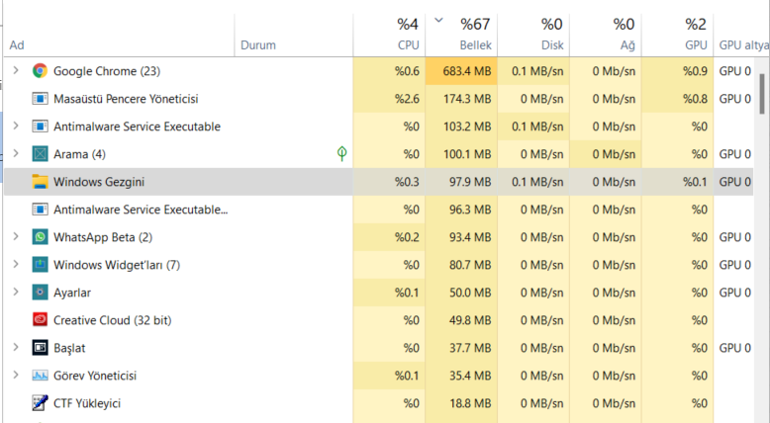This screenshot has width=770, height=423.
Task: Click the Görev Yöneticisi icon
Action: [x=40, y=376]
